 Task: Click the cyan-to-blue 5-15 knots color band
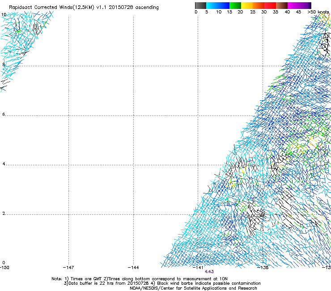[x=218, y=5]
